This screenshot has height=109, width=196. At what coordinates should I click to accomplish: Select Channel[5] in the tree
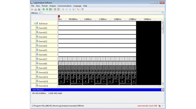click(43, 50)
